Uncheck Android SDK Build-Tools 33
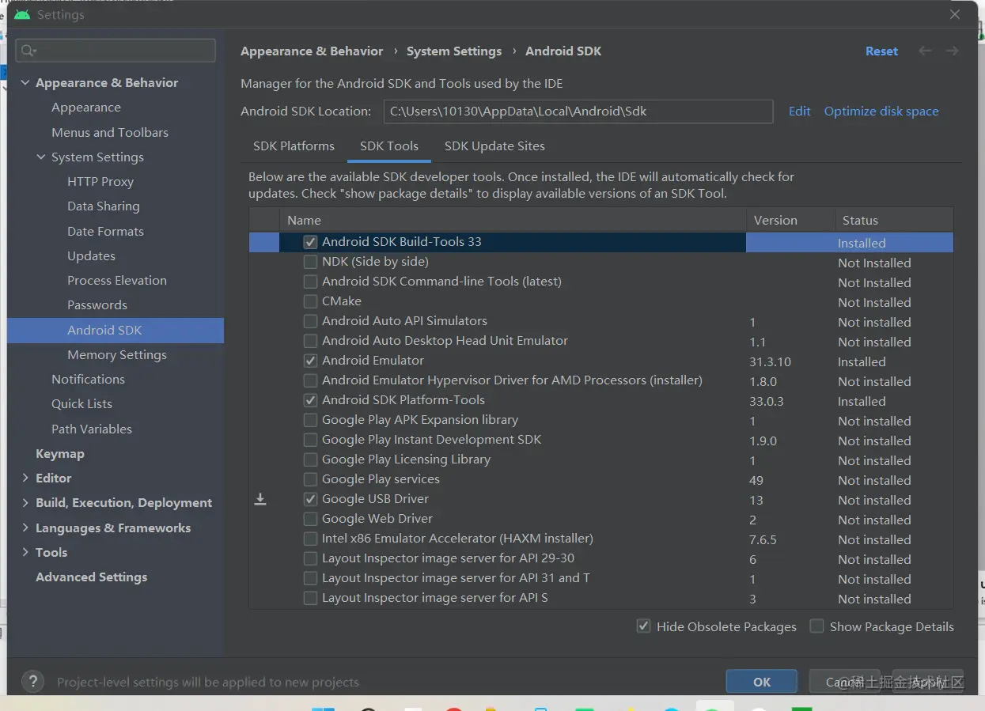The image size is (985, 711). [311, 242]
